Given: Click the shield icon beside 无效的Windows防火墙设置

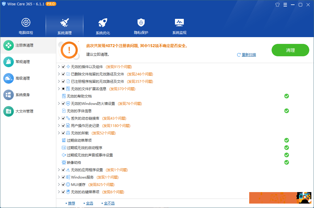Looking at the screenshot, I should pyautogui.click(x=68, y=103).
